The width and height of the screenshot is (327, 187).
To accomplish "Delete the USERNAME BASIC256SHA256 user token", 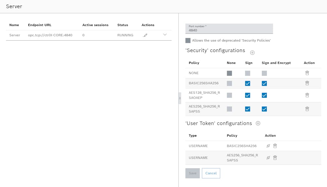I will (x=275, y=146).
